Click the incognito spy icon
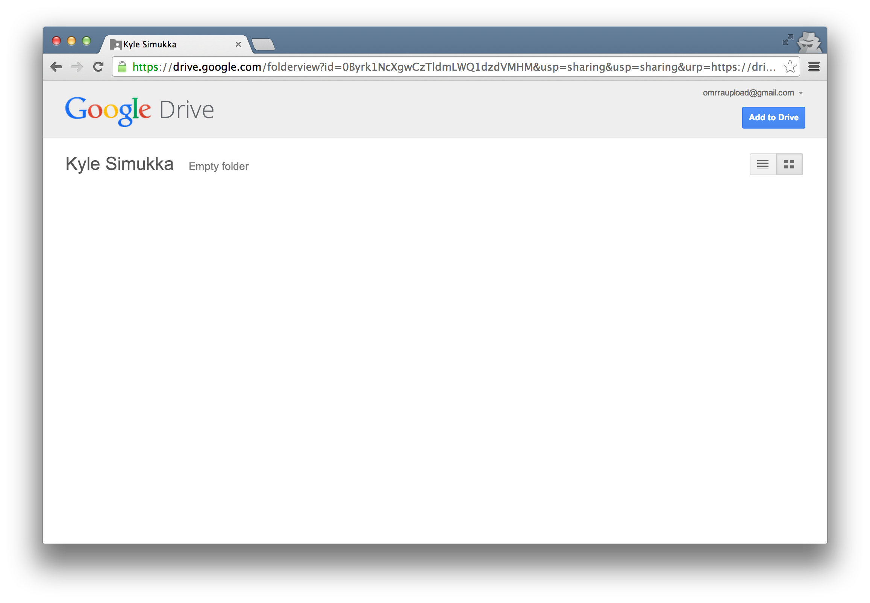This screenshot has width=870, height=603. pos(809,42)
